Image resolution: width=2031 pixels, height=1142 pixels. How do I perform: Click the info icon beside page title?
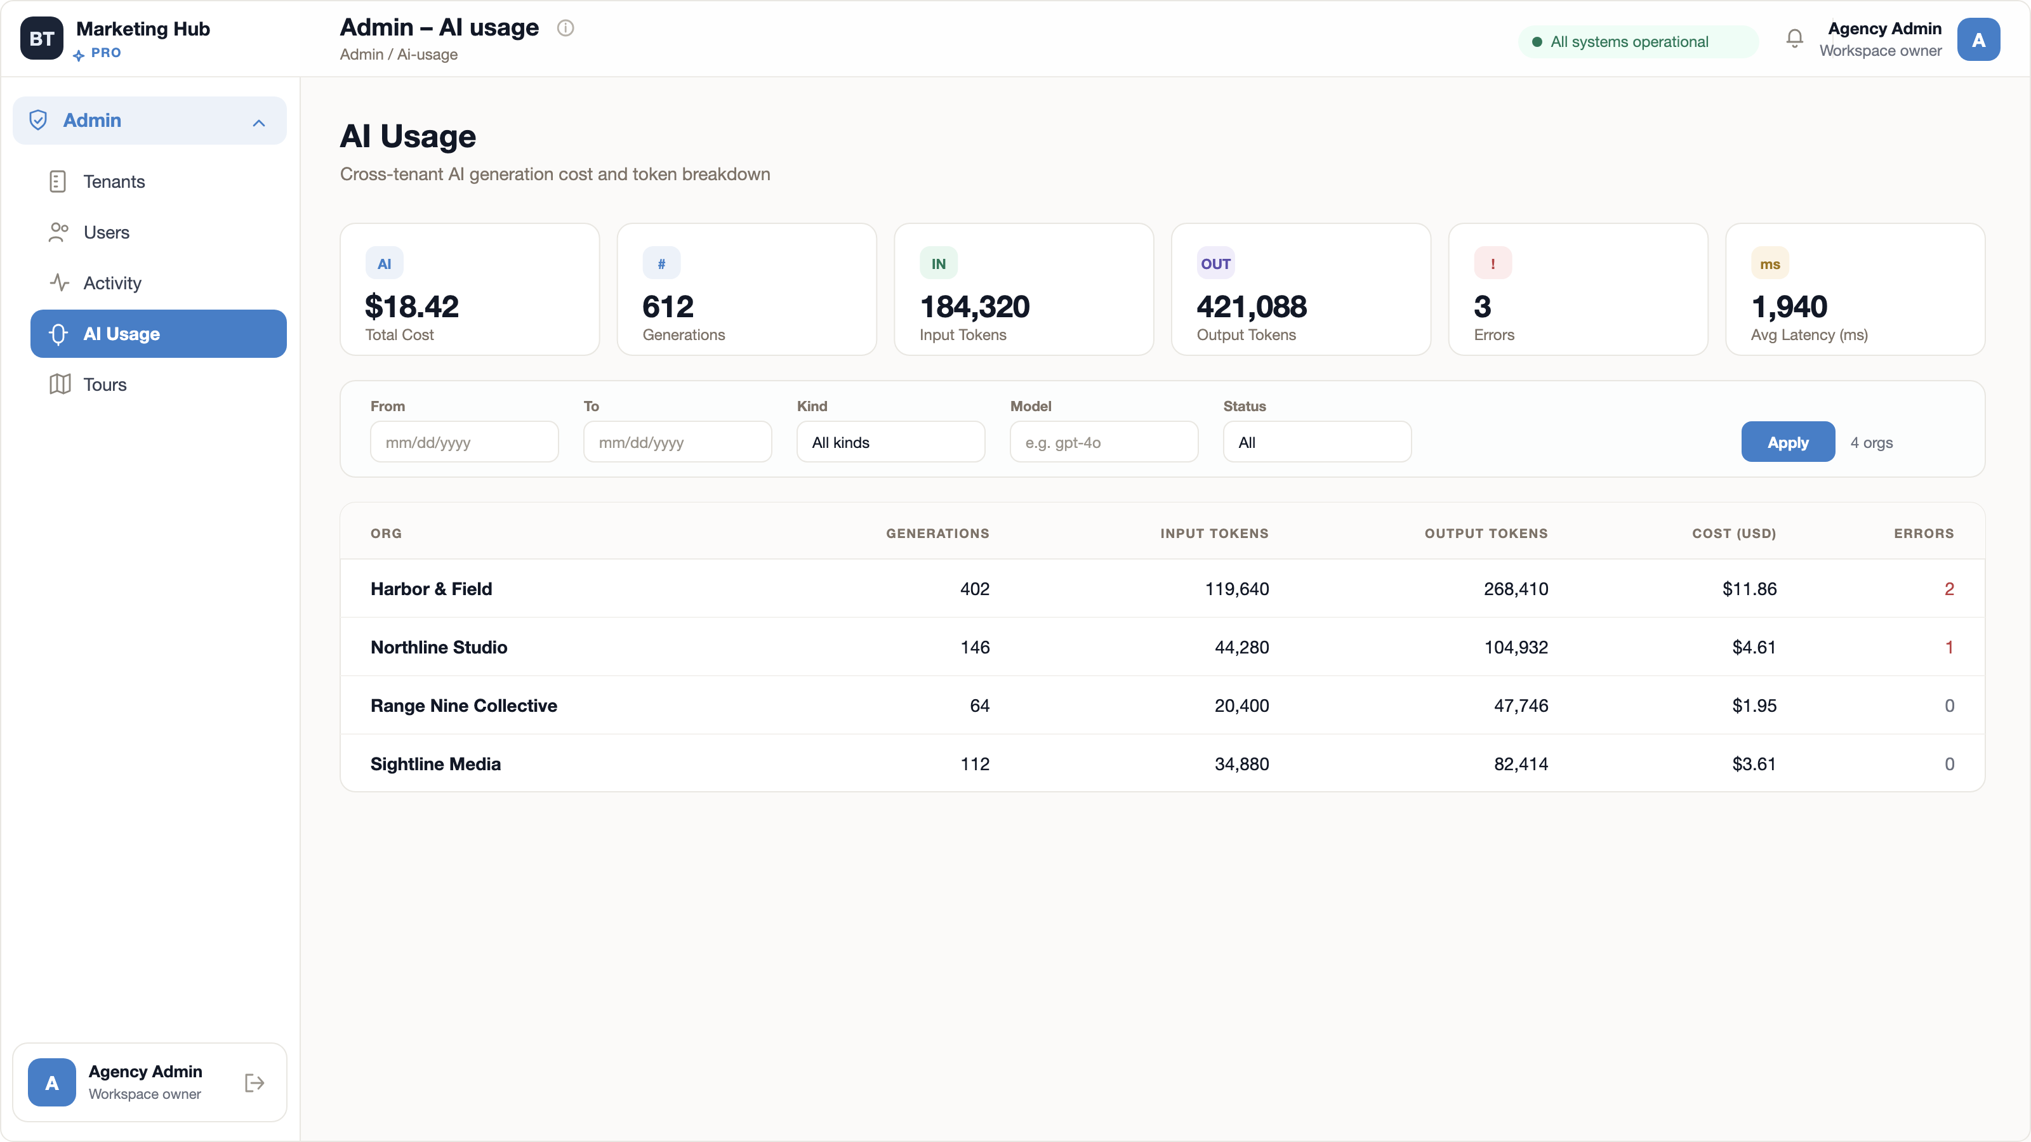[x=566, y=29]
